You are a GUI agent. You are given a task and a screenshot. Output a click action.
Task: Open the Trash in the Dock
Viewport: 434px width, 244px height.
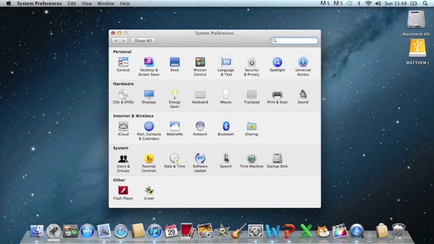tap(398, 231)
